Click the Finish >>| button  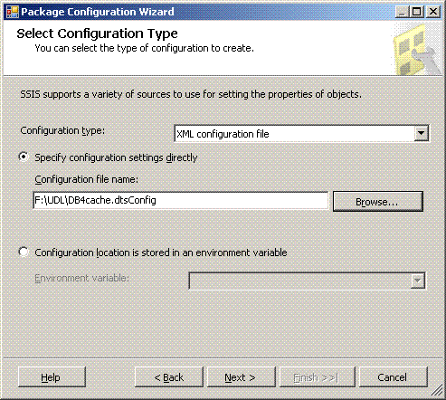pos(317,377)
